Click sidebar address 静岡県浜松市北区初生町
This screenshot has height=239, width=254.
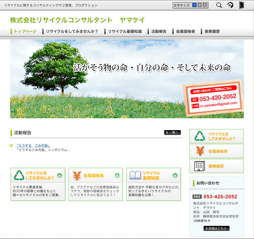tap(221, 216)
